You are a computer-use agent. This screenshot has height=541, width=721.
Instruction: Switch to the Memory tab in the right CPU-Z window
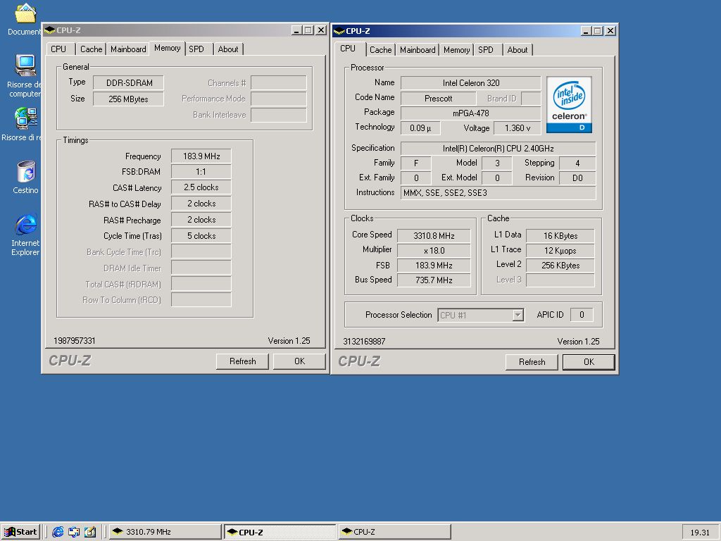456,50
